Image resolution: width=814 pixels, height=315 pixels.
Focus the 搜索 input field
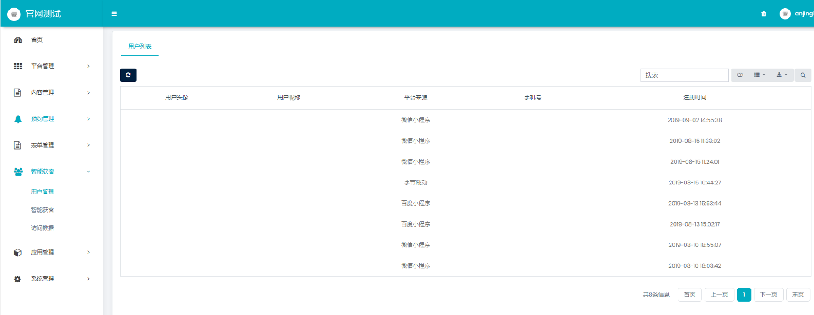click(685, 75)
